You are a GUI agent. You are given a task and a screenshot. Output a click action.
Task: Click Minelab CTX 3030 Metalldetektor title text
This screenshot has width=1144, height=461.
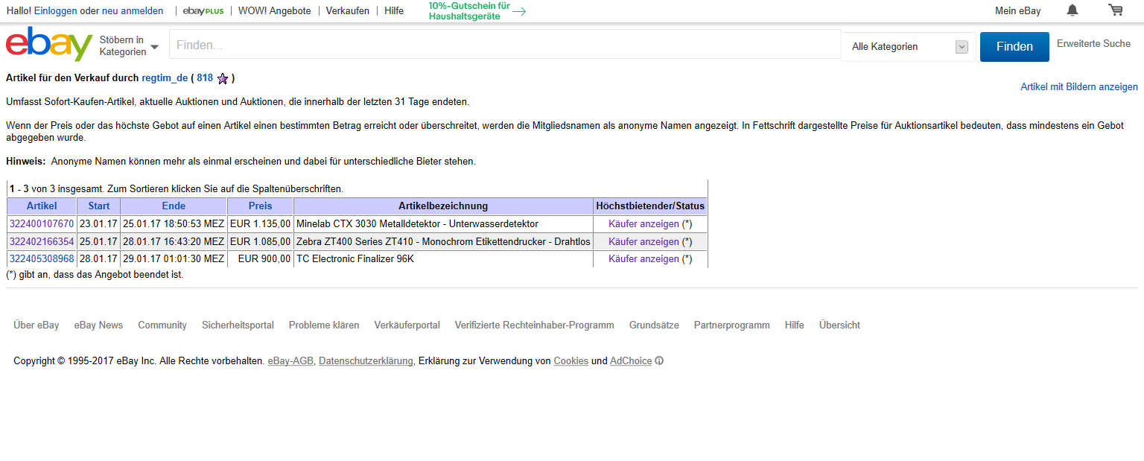point(417,224)
